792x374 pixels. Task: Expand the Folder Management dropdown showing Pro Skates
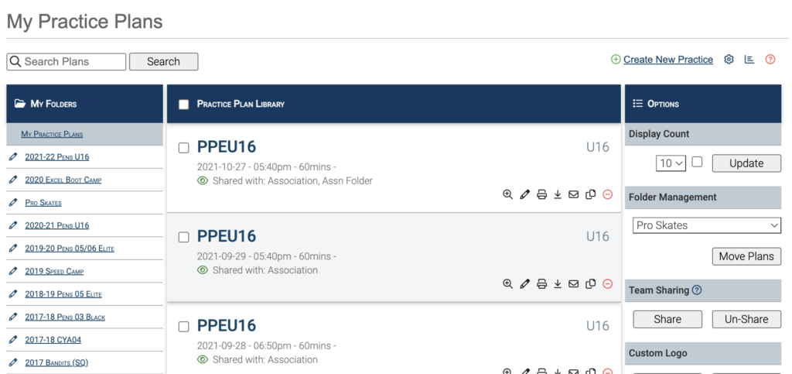[707, 225]
